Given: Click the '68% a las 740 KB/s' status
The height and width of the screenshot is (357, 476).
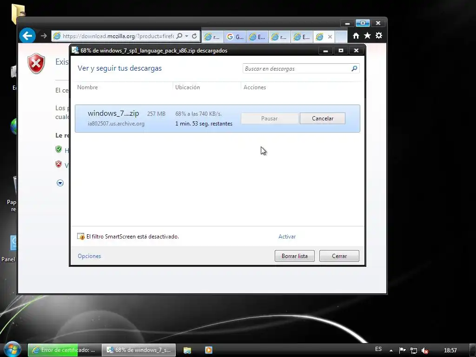Looking at the screenshot, I should click(x=198, y=114).
